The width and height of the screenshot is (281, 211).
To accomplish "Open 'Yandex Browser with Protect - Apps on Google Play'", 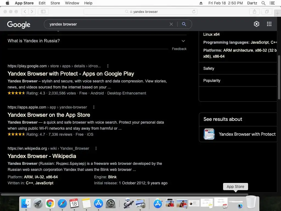I will (71, 74).
